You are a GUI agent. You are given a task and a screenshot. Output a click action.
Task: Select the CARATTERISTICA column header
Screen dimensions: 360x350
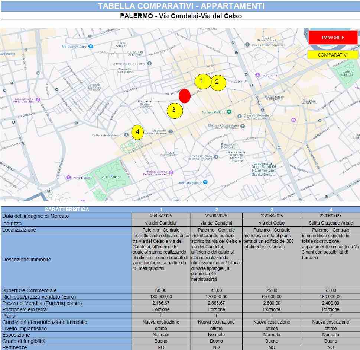click(x=67, y=209)
